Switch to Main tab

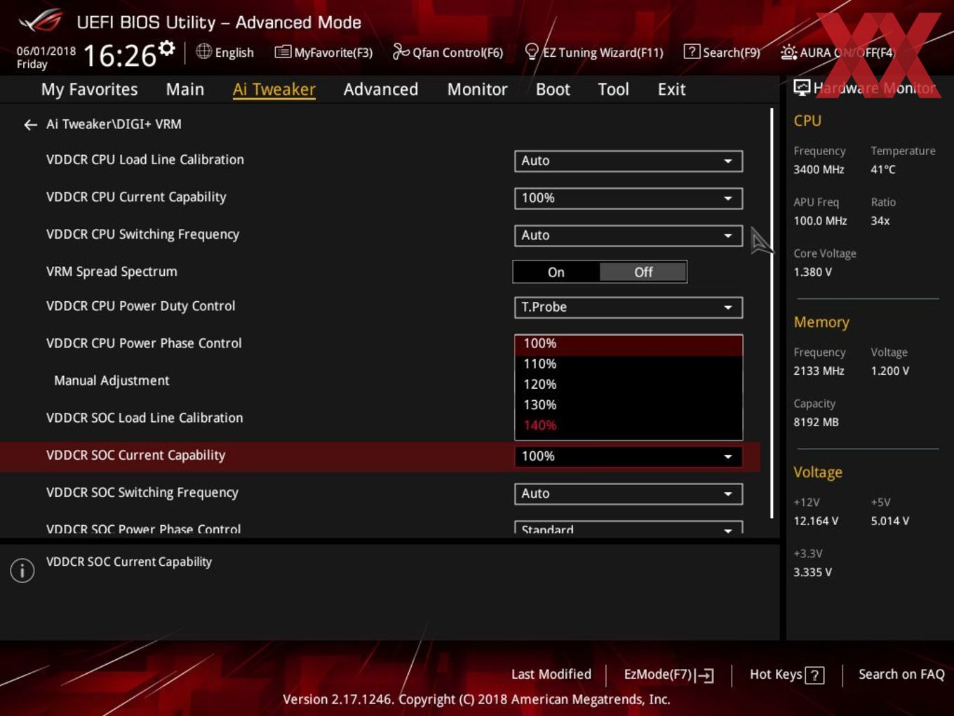[x=185, y=90]
